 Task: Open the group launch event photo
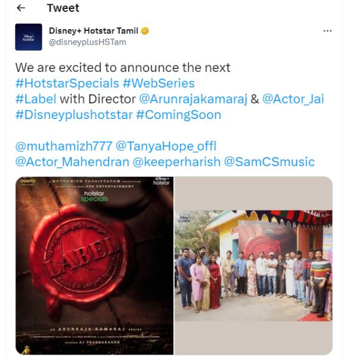[253, 265]
